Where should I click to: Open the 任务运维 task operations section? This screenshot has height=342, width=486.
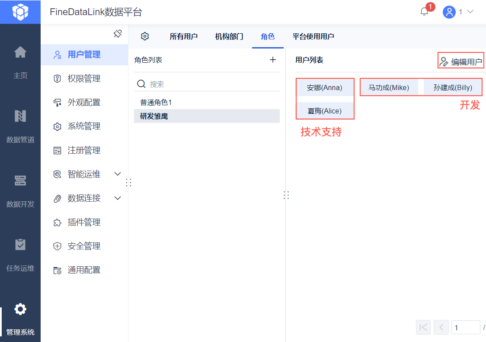pos(20,255)
